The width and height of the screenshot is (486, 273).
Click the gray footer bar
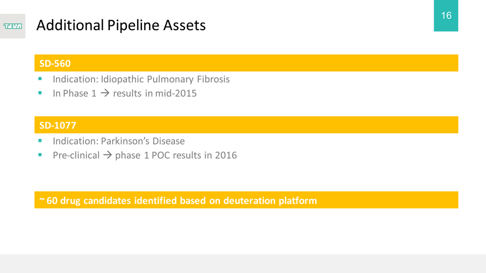[x=243, y=264]
